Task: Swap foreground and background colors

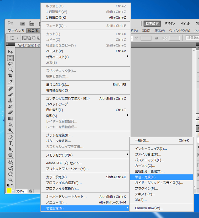Action: coord(12,185)
